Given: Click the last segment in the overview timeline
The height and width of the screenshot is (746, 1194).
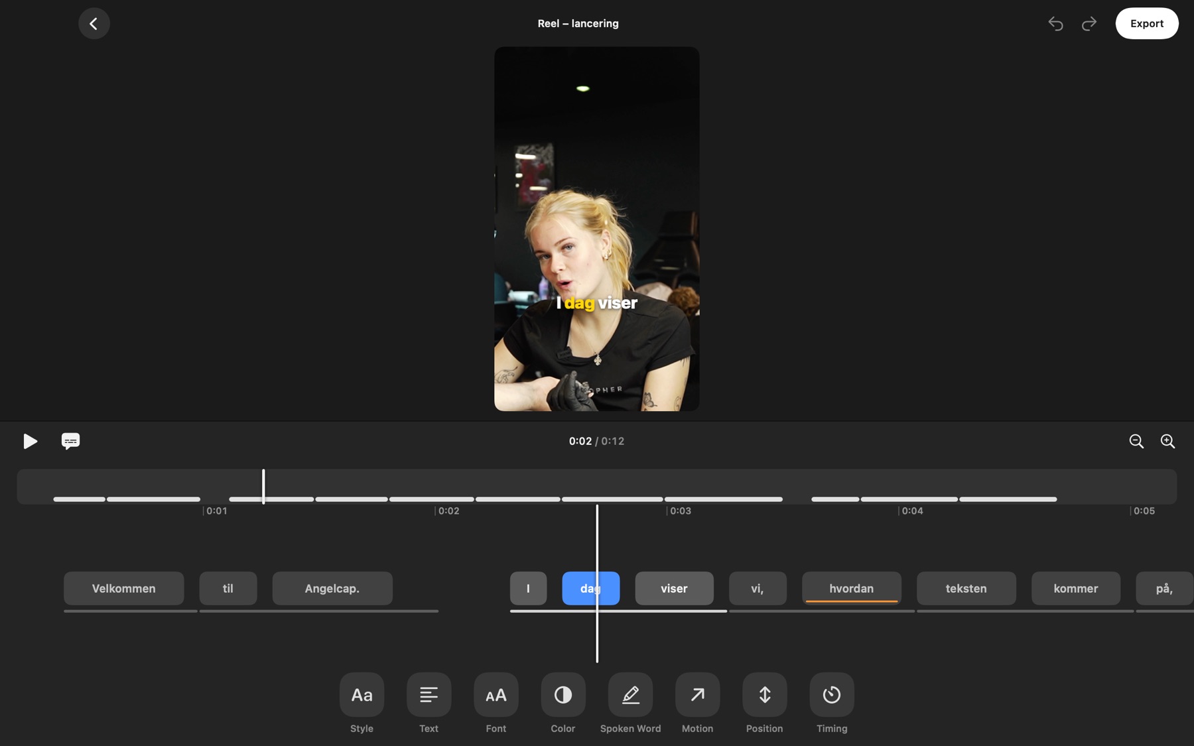Looking at the screenshot, I should point(1008,499).
